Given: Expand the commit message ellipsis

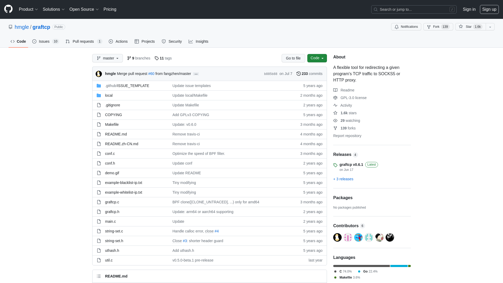Looking at the screenshot, I should (x=196, y=74).
